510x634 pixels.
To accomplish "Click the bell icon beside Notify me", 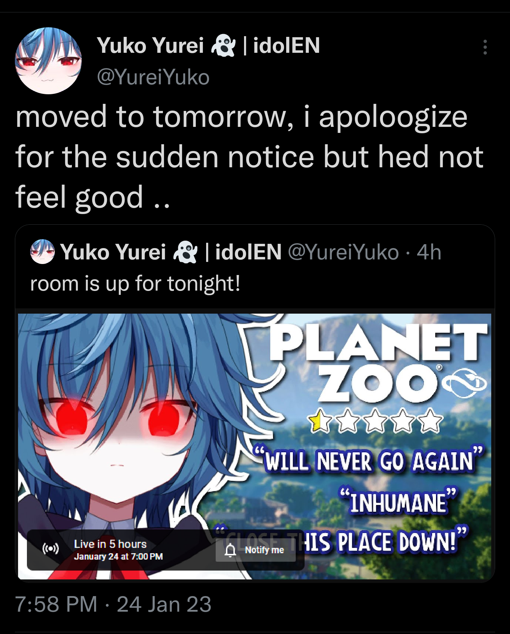I will point(231,550).
